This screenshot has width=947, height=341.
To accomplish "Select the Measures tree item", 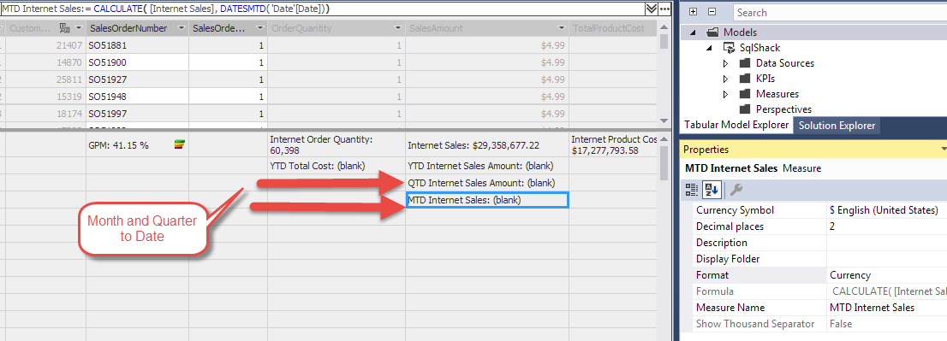I will pyautogui.click(x=777, y=94).
